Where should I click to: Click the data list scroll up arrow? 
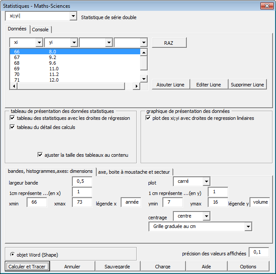pos(144,52)
